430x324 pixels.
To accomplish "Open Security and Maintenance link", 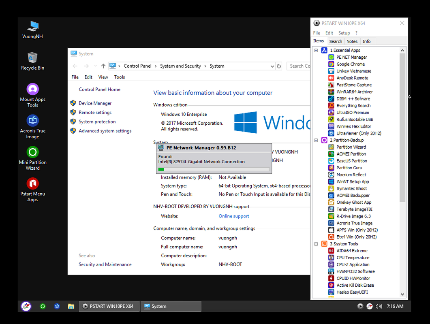I will click(105, 264).
